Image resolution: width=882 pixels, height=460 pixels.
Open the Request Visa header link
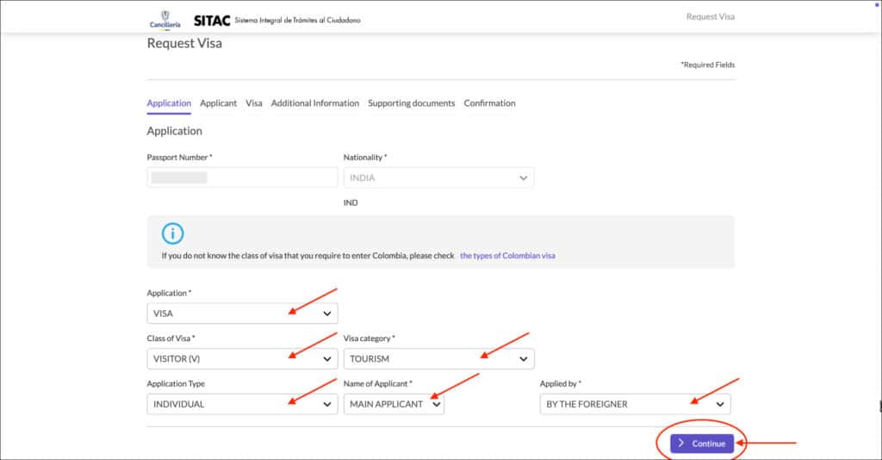(711, 17)
